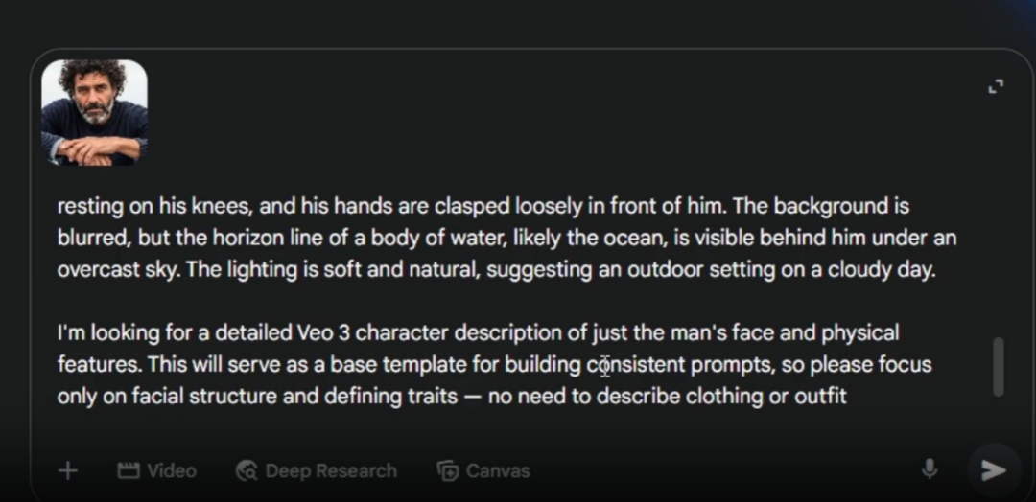Screen dimensions: 1036x502
Task: Select the Video label in the toolbar
Action: tap(172, 470)
